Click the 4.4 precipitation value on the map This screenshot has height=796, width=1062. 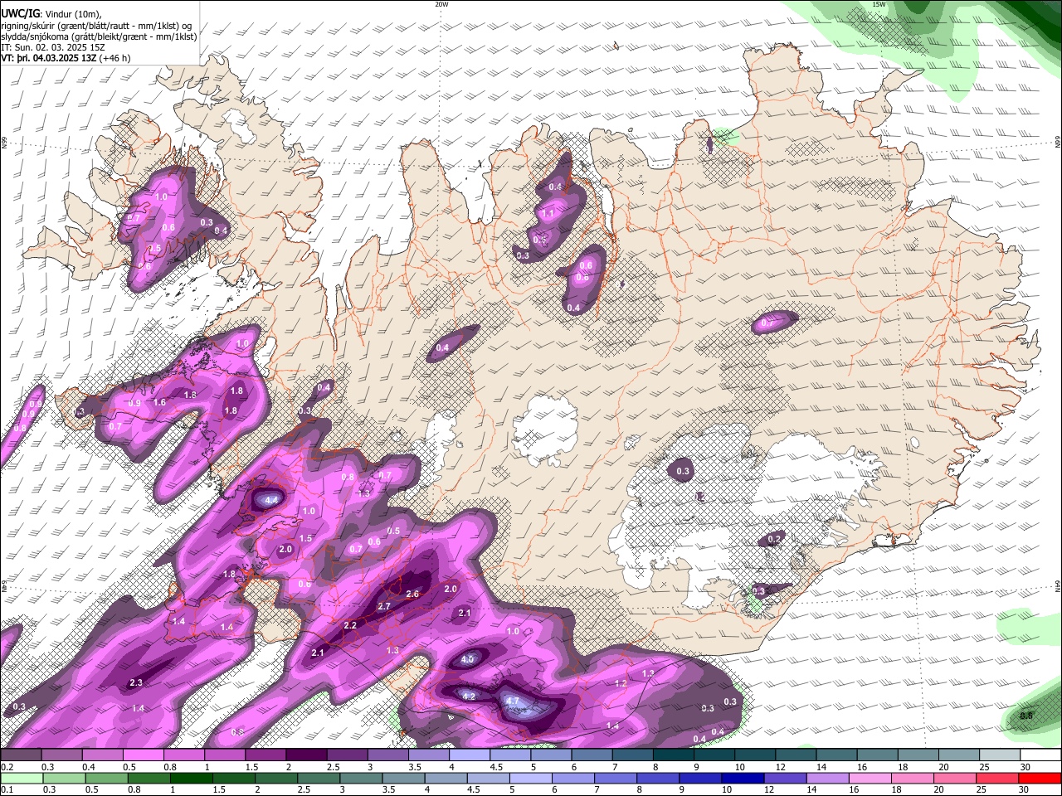click(x=271, y=500)
